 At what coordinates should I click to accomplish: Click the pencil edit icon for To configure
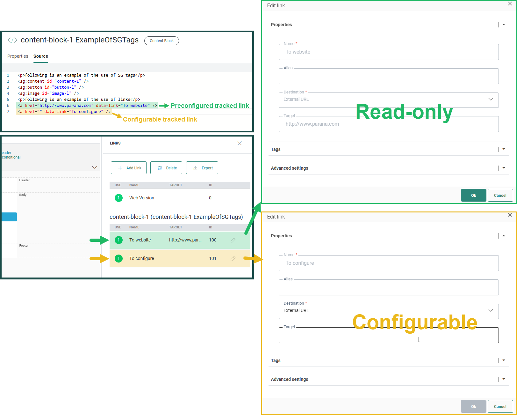click(x=233, y=259)
